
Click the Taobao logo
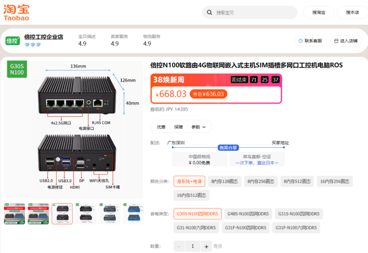(16, 13)
